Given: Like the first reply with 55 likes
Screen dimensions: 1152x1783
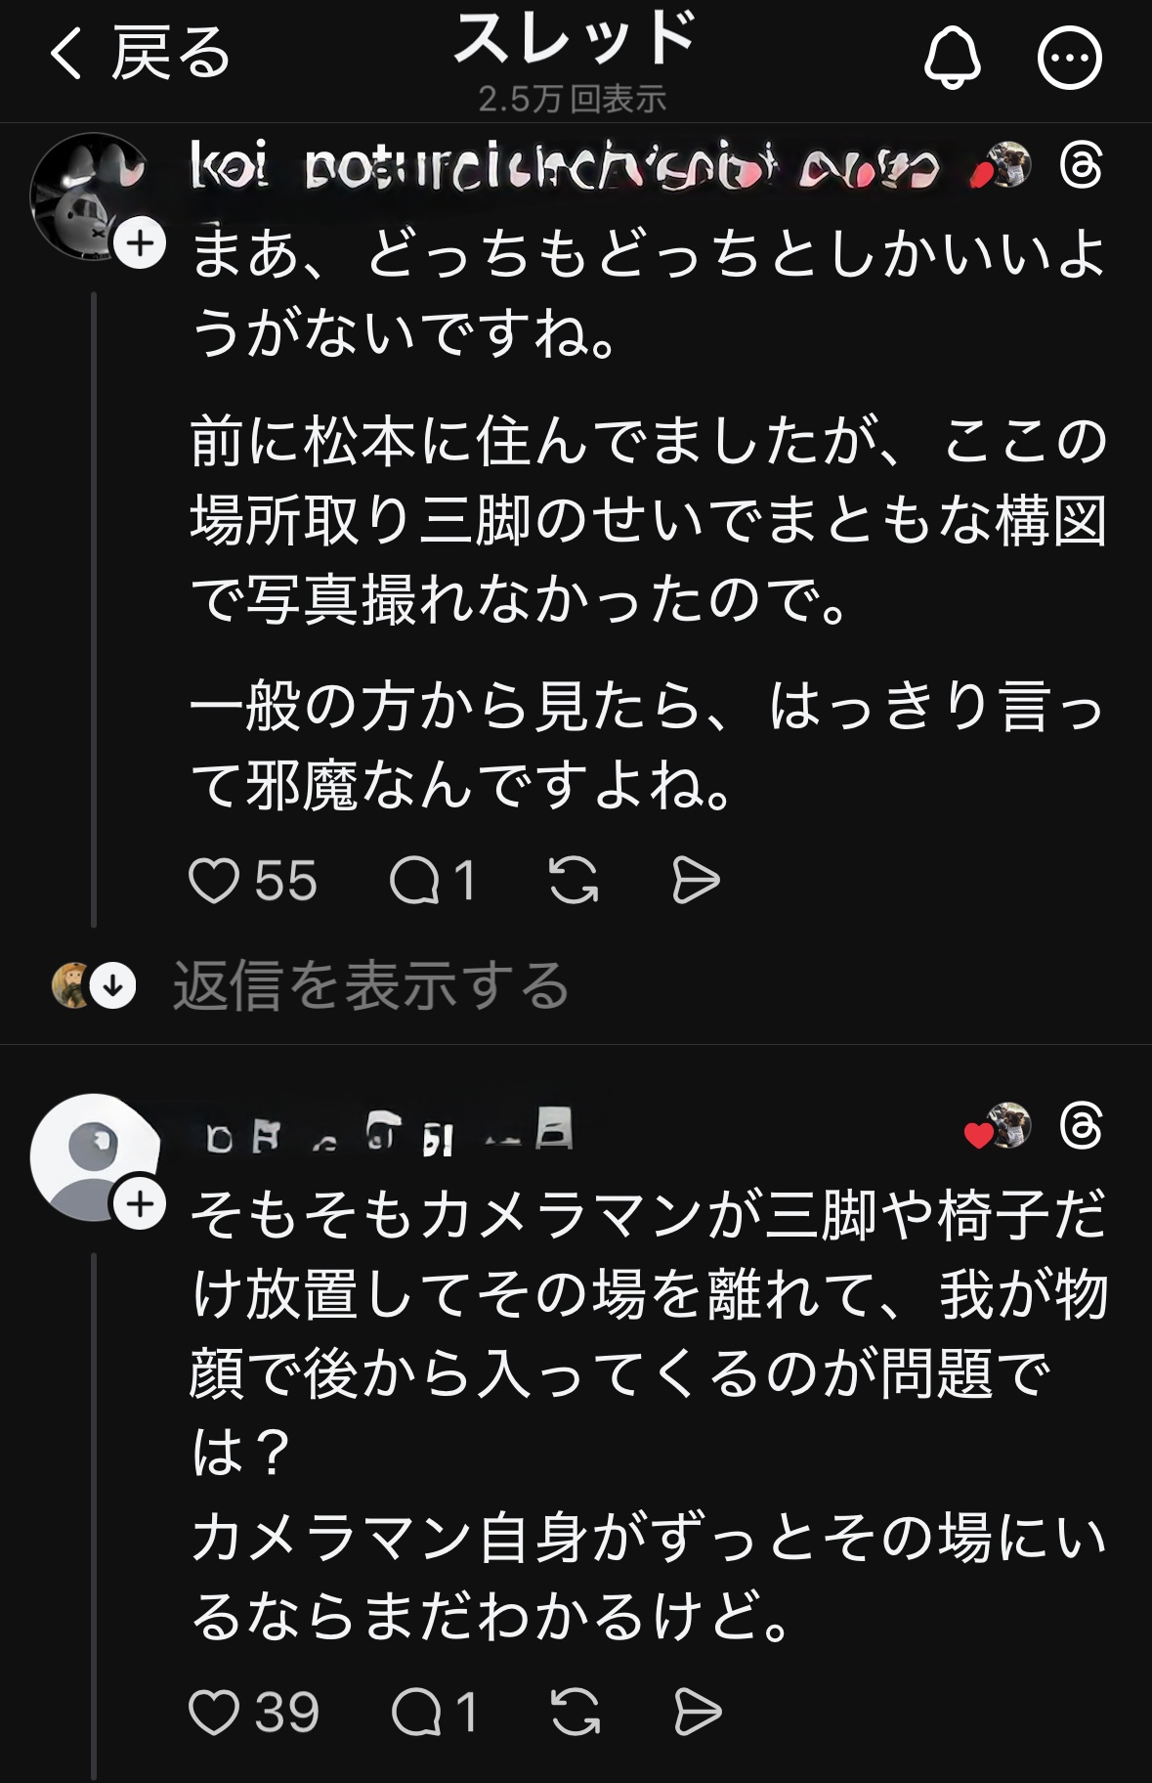Looking at the screenshot, I should [x=214, y=881].
